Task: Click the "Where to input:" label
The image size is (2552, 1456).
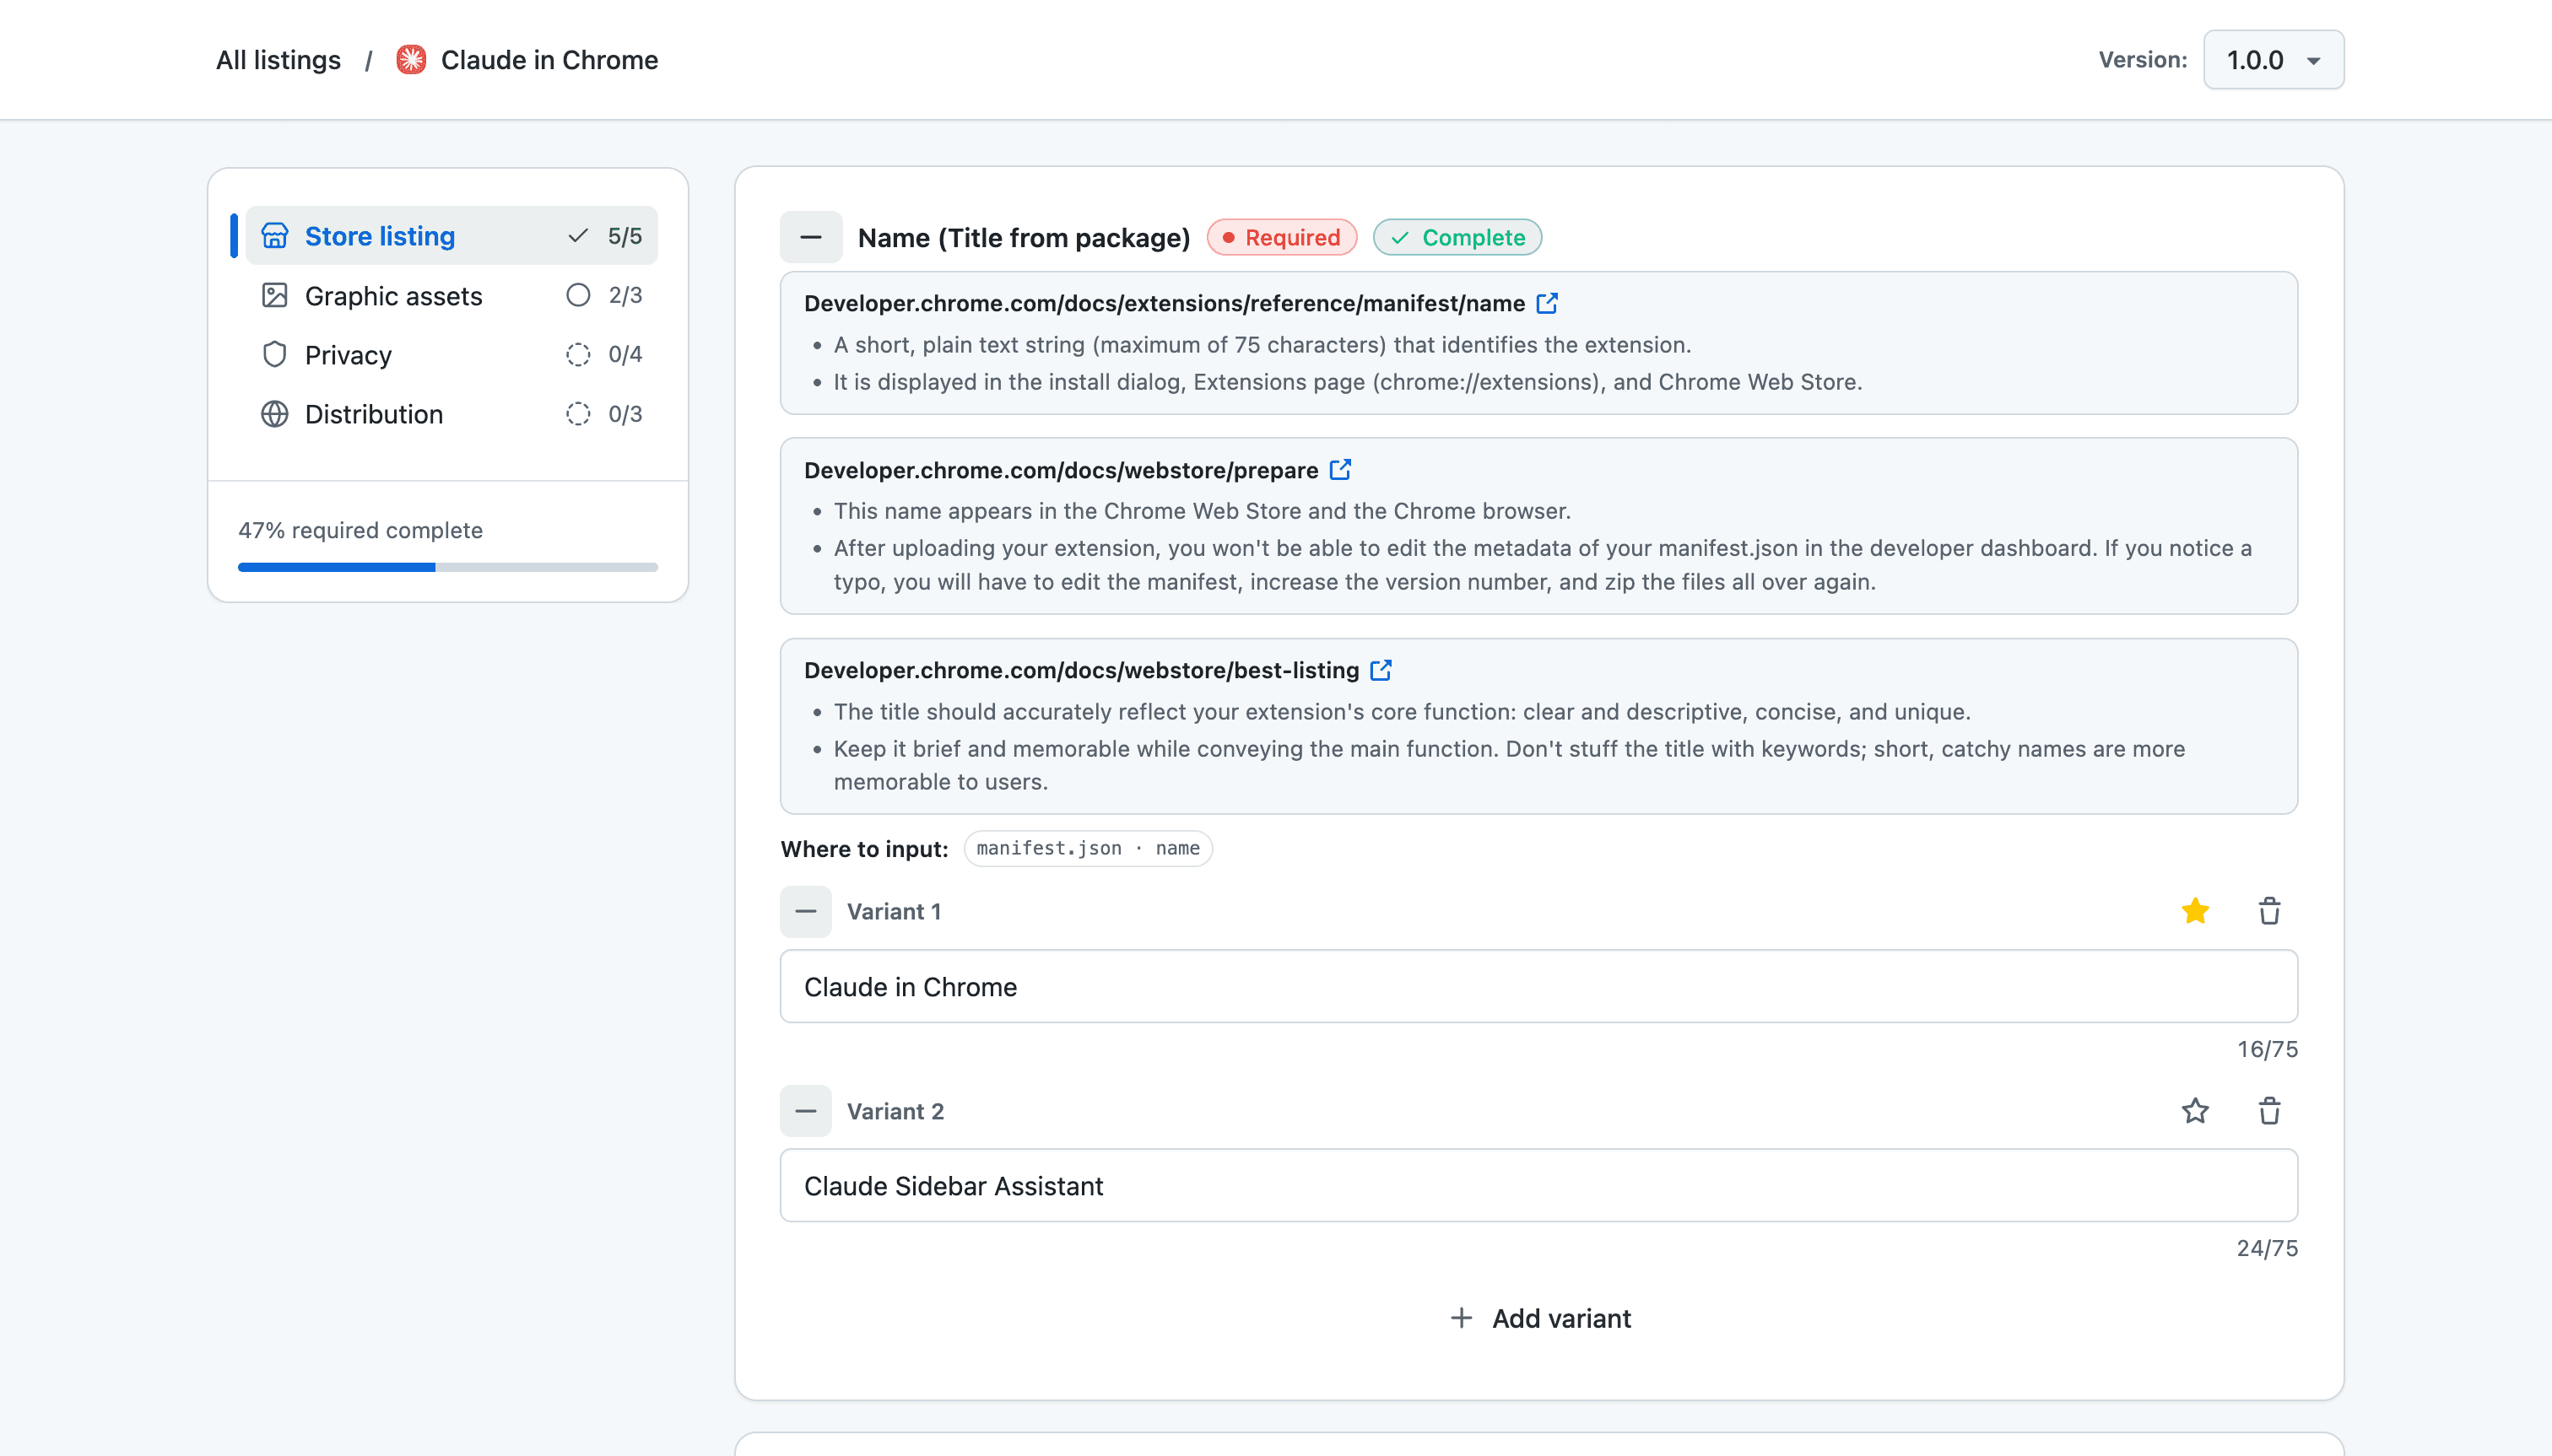Action: (x=864, y=849)
